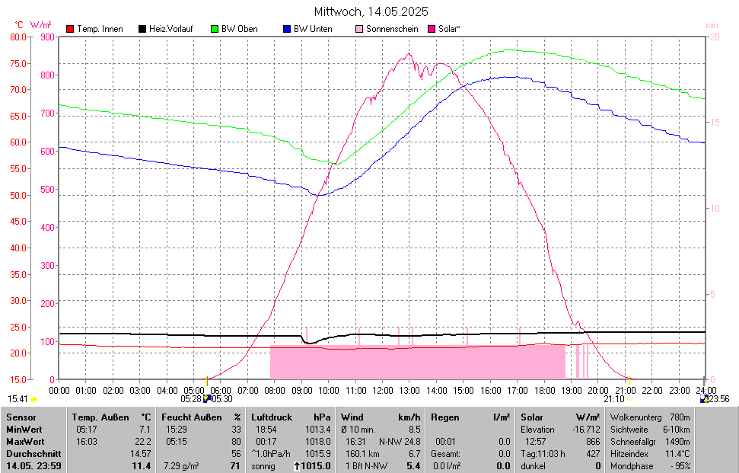The width and height of the screenshot is (739, 473).
Task: Click the Regen column header
Action: [445, 417]
